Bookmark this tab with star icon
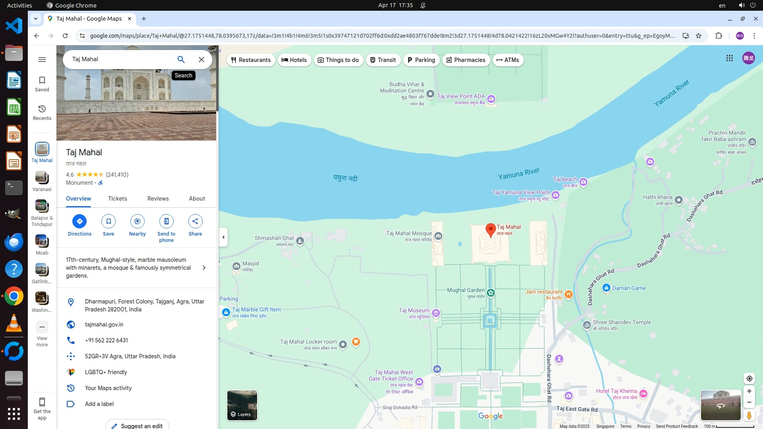 coord(699,36)
